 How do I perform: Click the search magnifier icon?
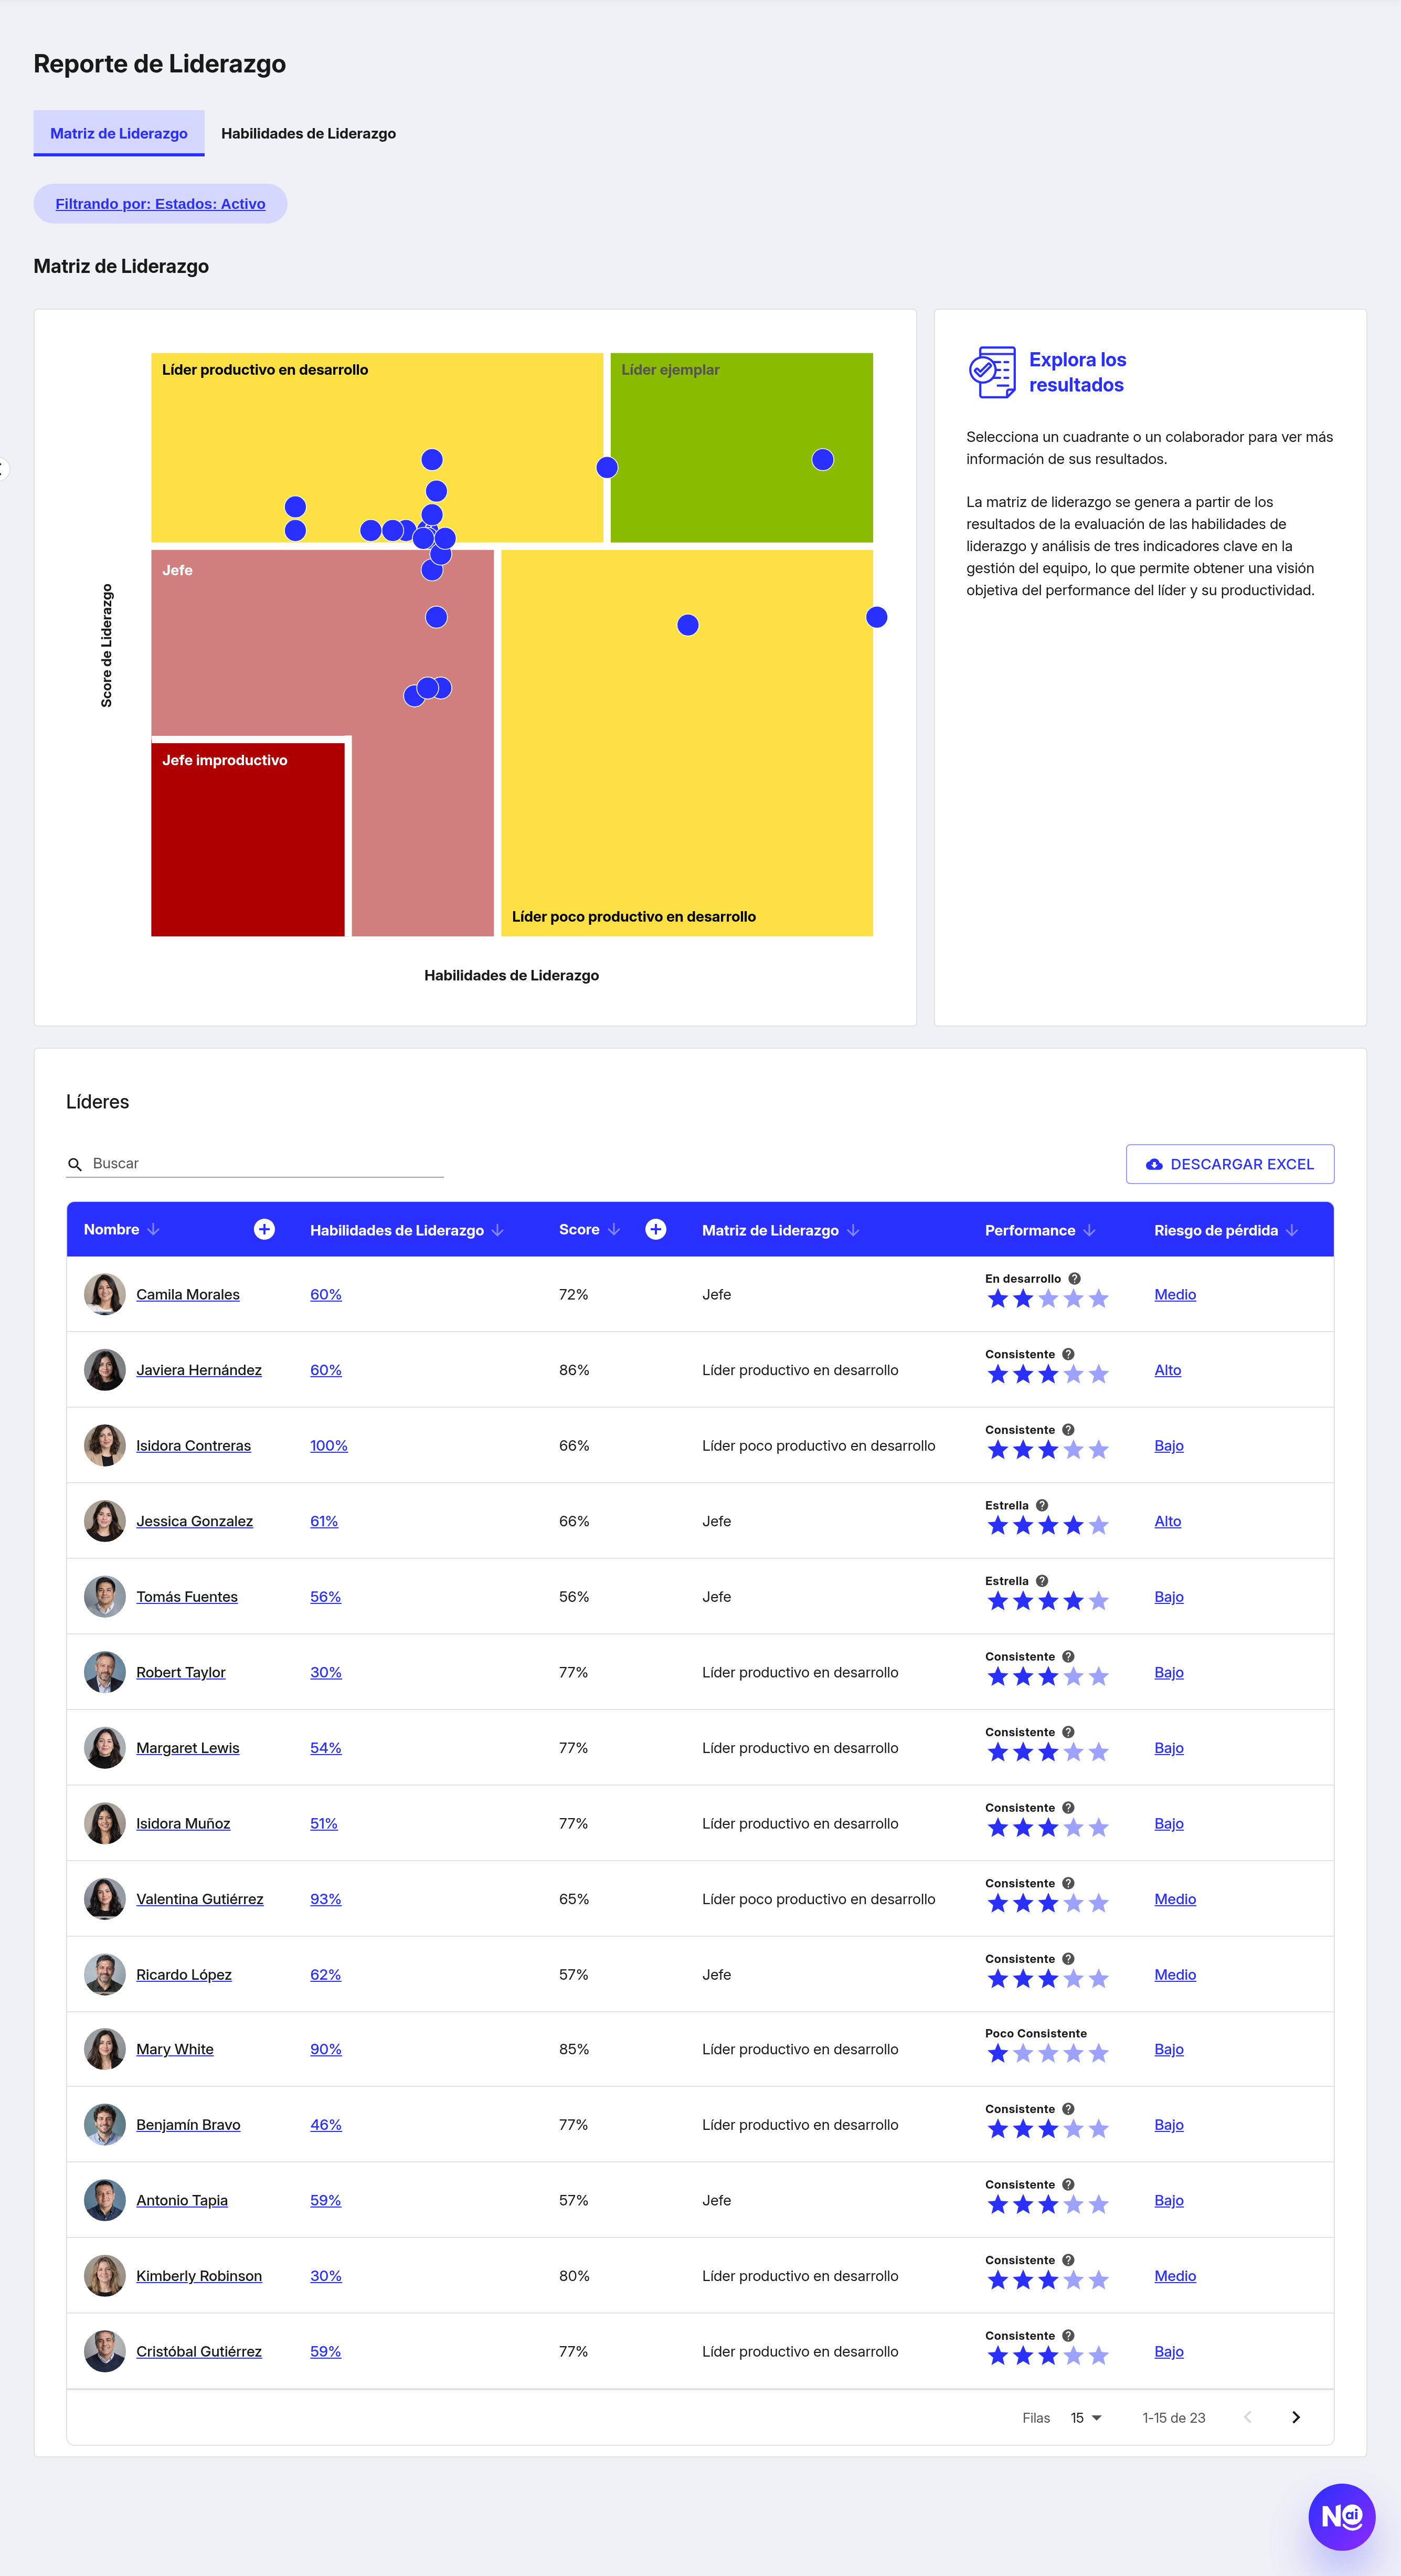(x=75, y=1164)
